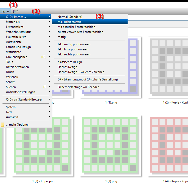Expand the Starten als submenu

pos(25,22)
